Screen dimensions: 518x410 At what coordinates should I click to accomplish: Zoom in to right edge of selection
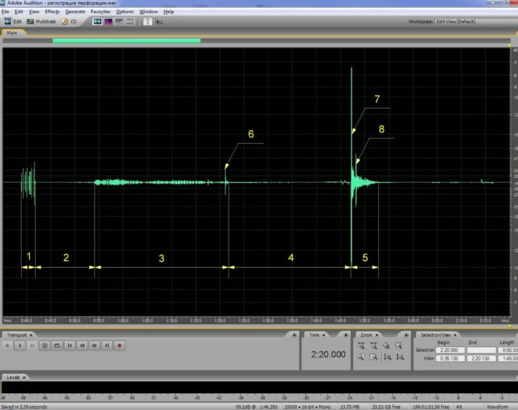374,357
